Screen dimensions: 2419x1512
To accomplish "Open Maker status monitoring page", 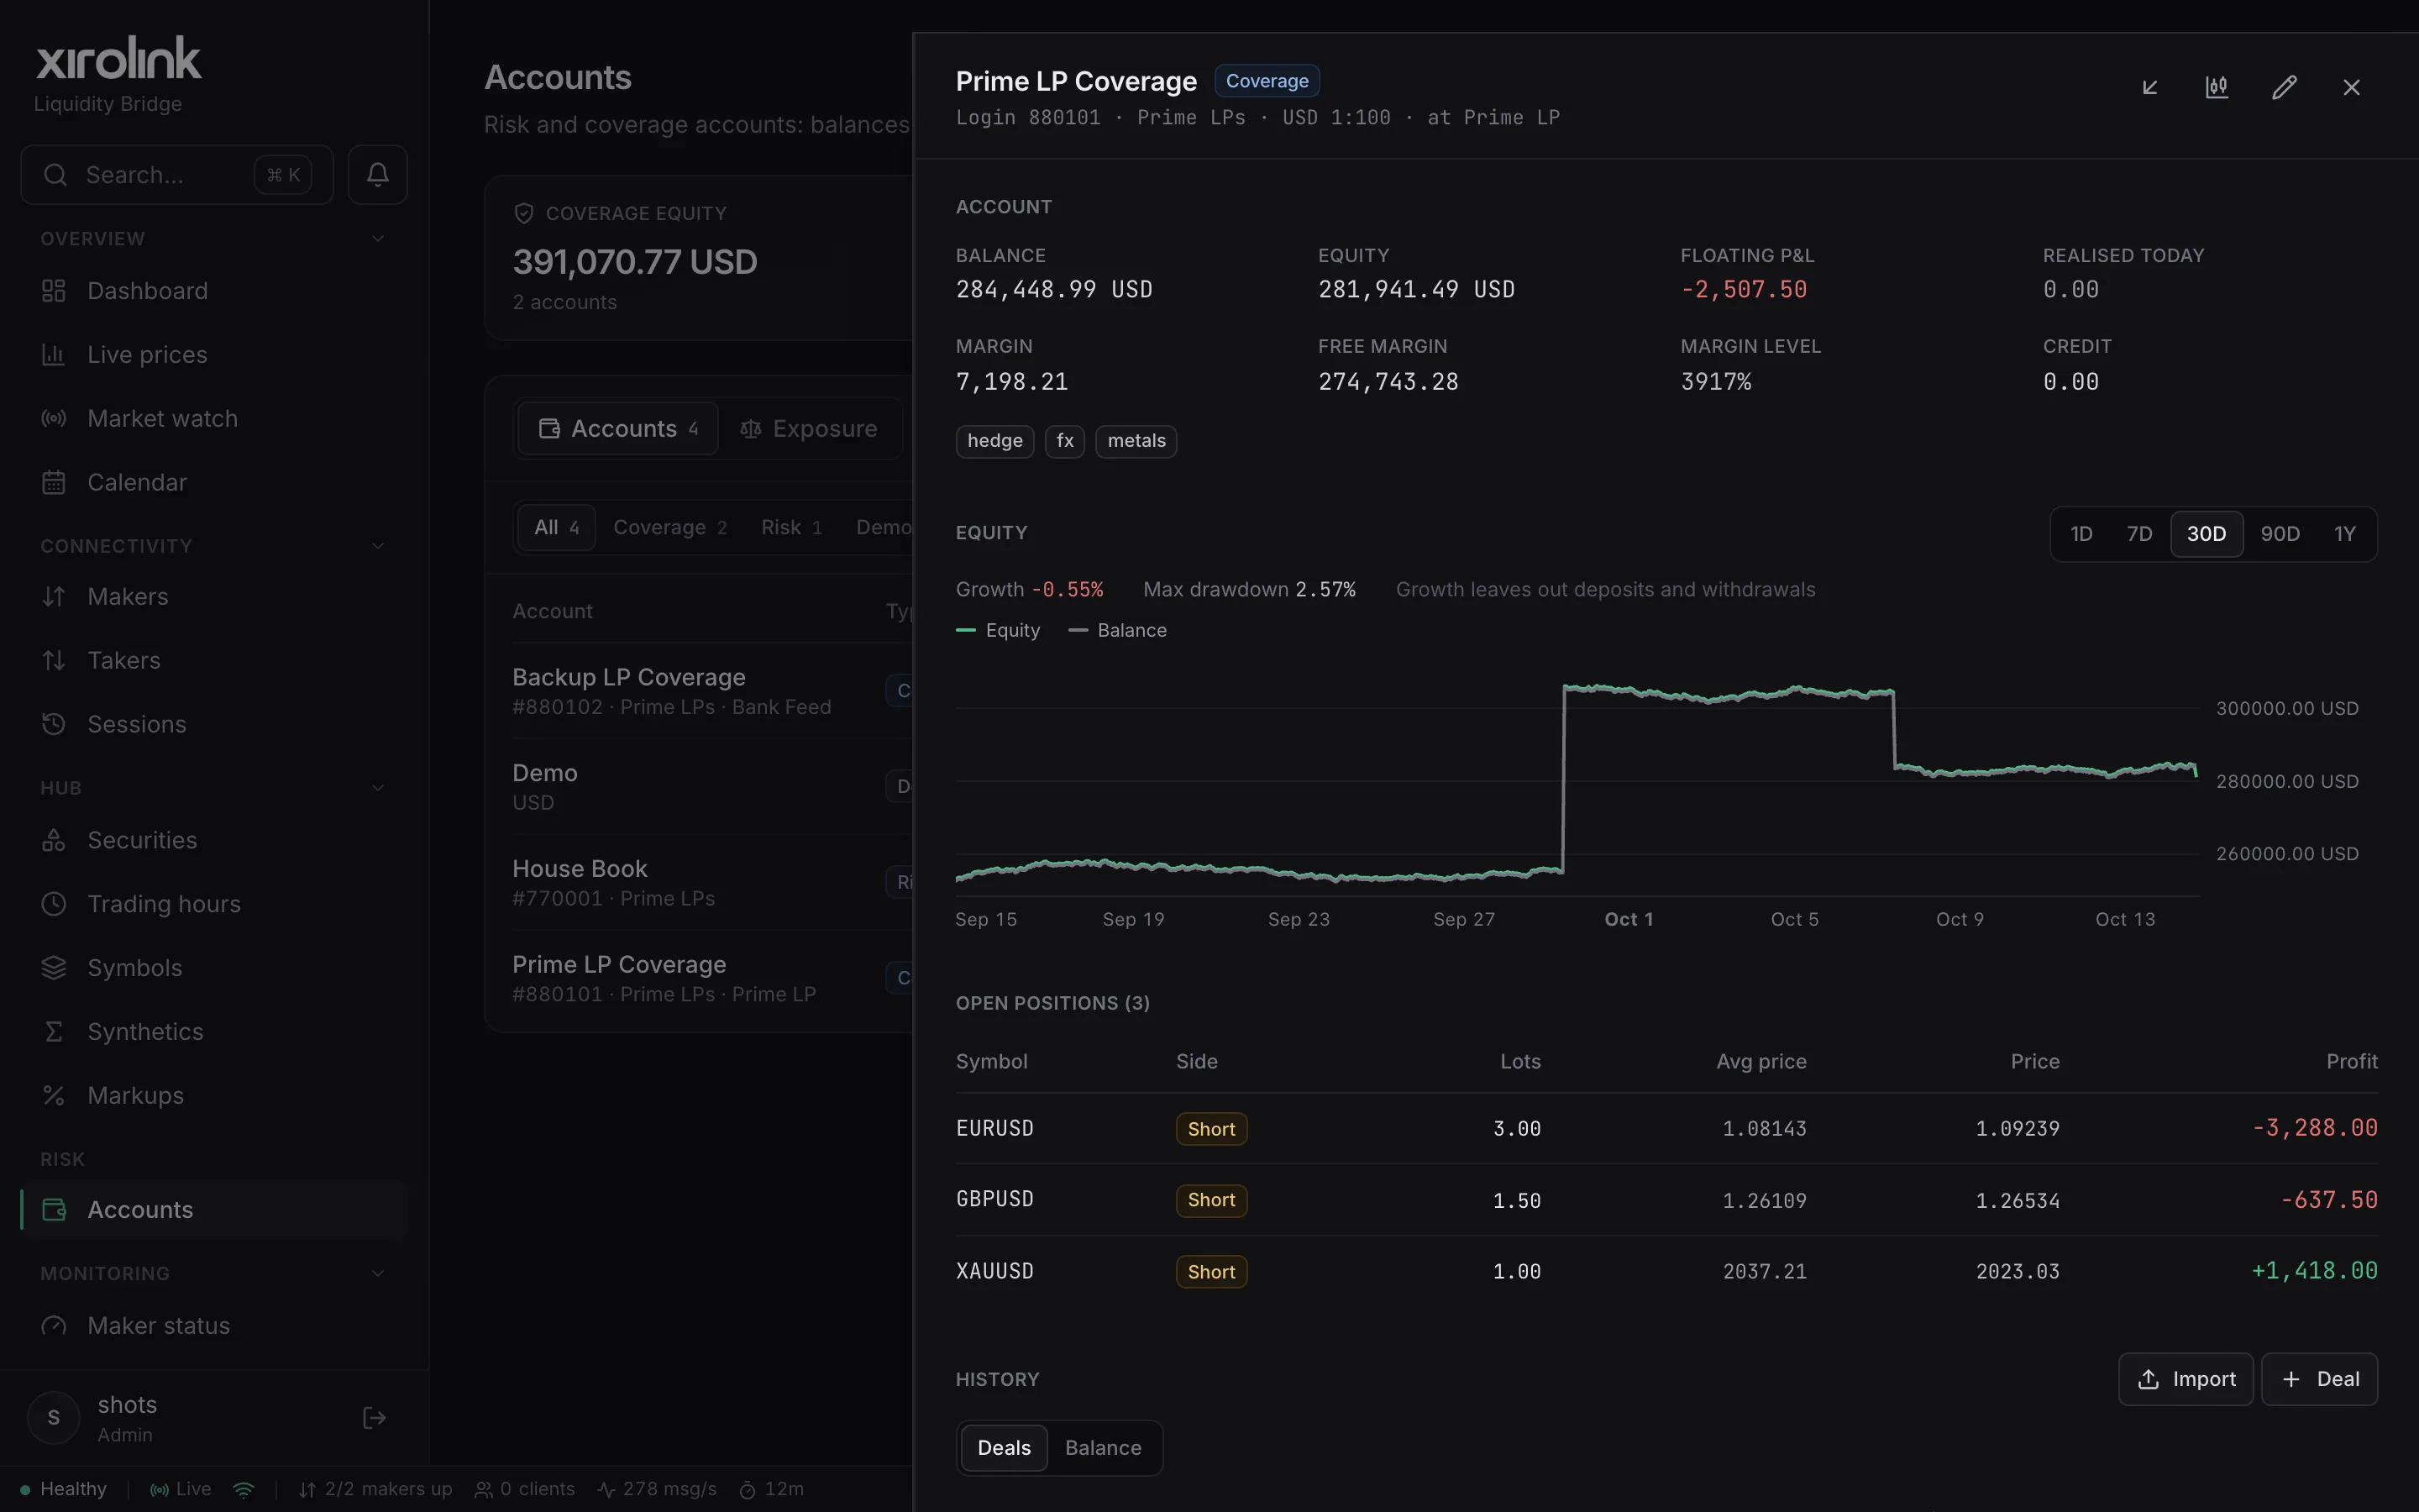I will (x=214, y=1327).
